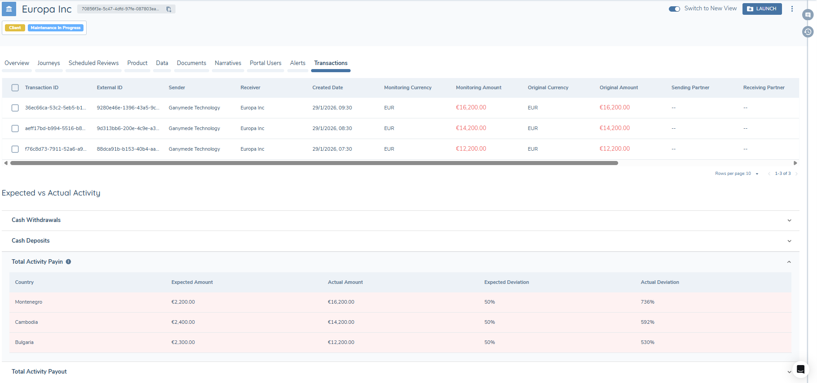Switch to the Alerts tab
The image size is (817, 383).
pos(297,63)
